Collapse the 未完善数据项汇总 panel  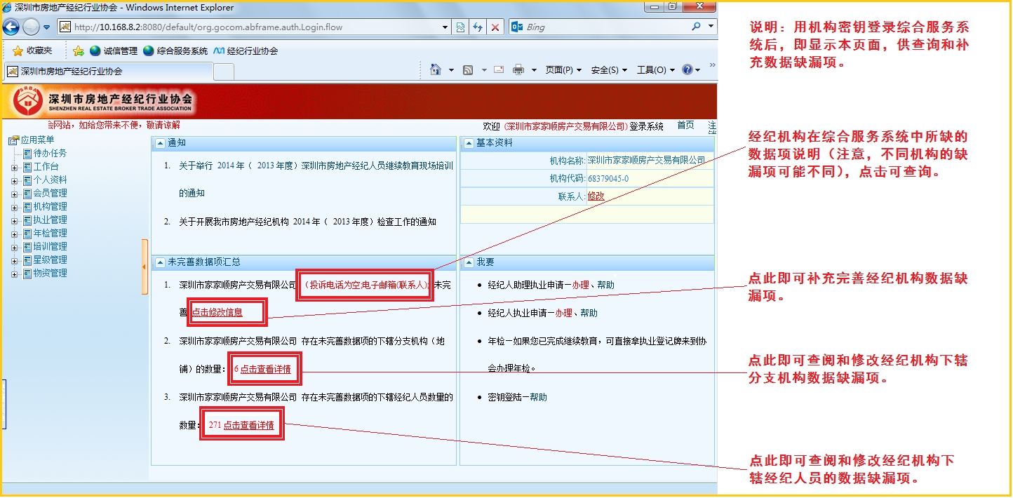[x=161, y=262]
